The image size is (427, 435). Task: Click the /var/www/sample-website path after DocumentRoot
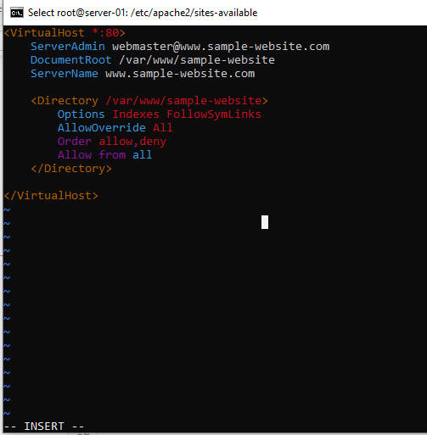[197, 60]
